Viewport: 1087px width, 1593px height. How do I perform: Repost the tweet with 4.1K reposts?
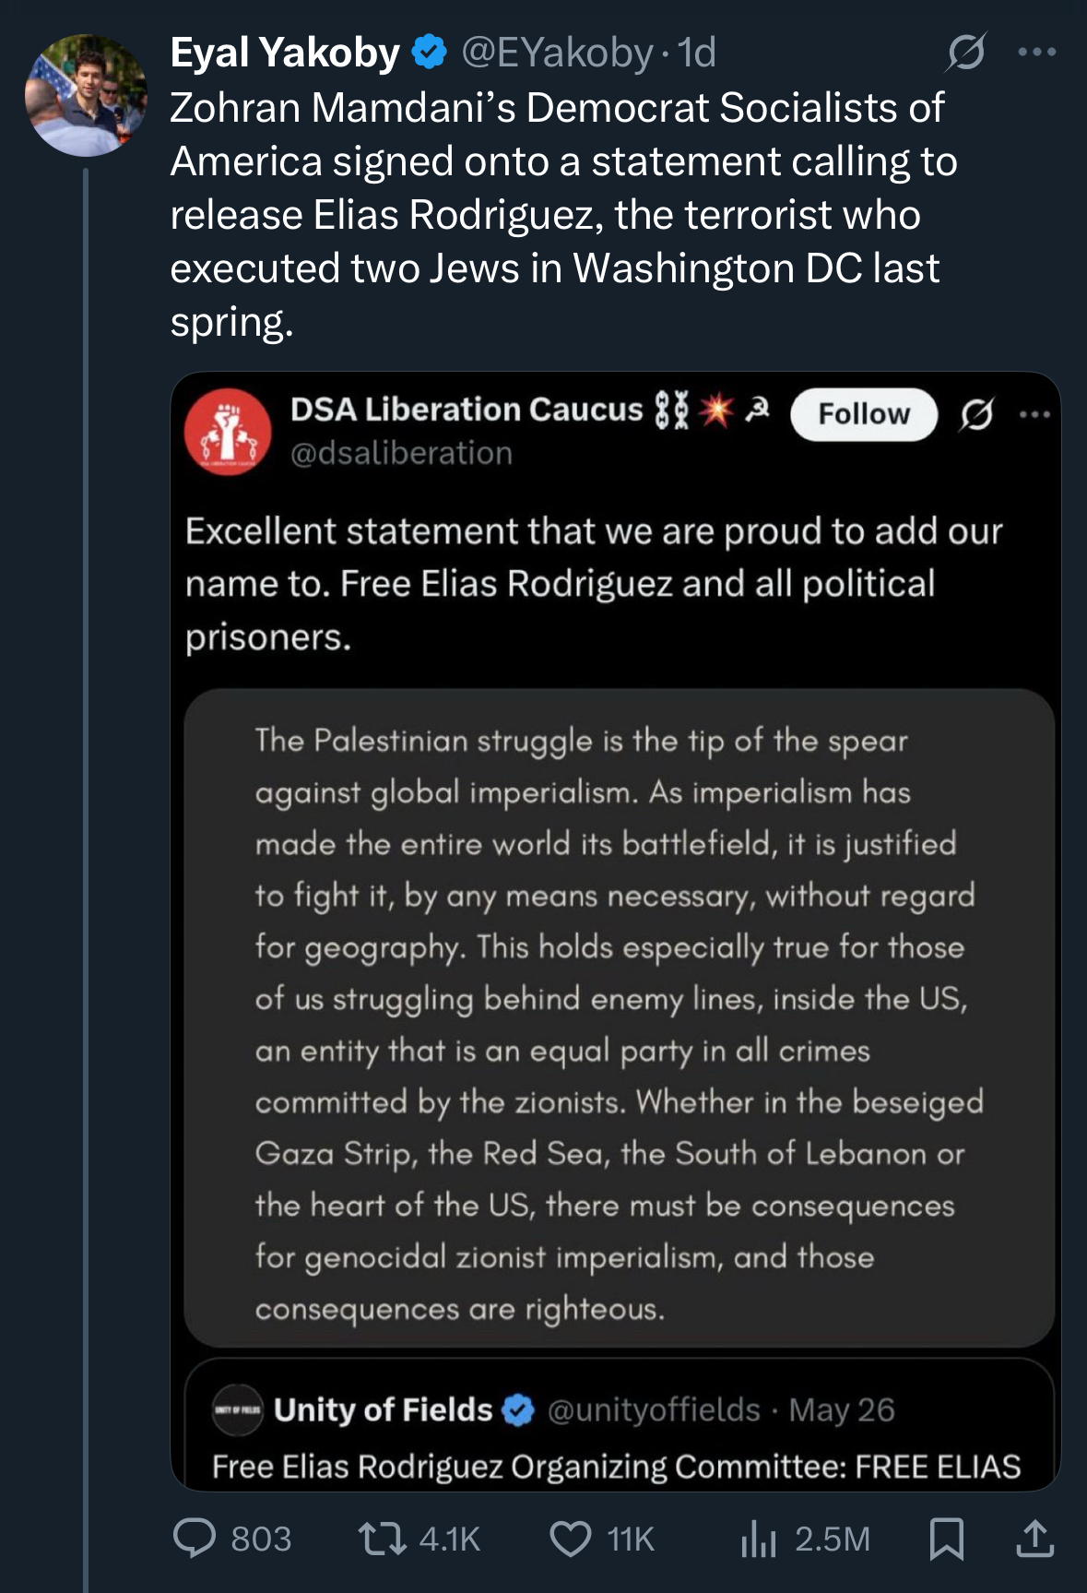tap(383, 1539)
